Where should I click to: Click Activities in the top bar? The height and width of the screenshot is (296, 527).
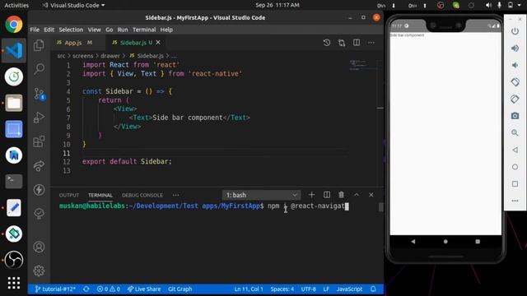[16, 5]
